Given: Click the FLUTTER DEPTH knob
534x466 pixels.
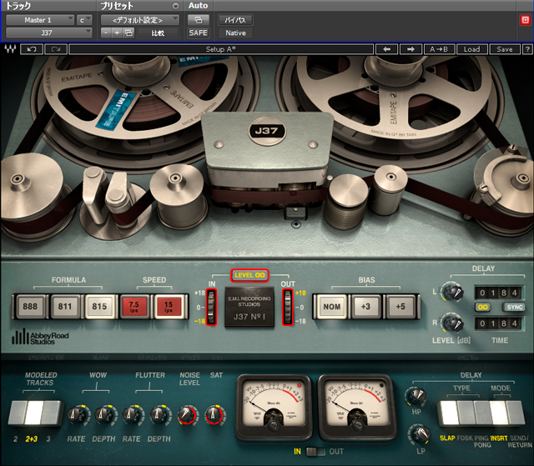Looking at the screenshot, I should (159, 414).
